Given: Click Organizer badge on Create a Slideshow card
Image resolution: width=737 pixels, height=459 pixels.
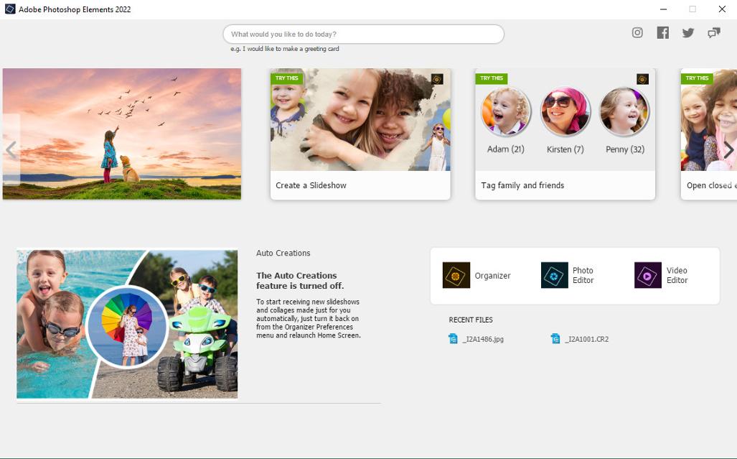Looking at the screenshot, I should click(x=437, y=79).
